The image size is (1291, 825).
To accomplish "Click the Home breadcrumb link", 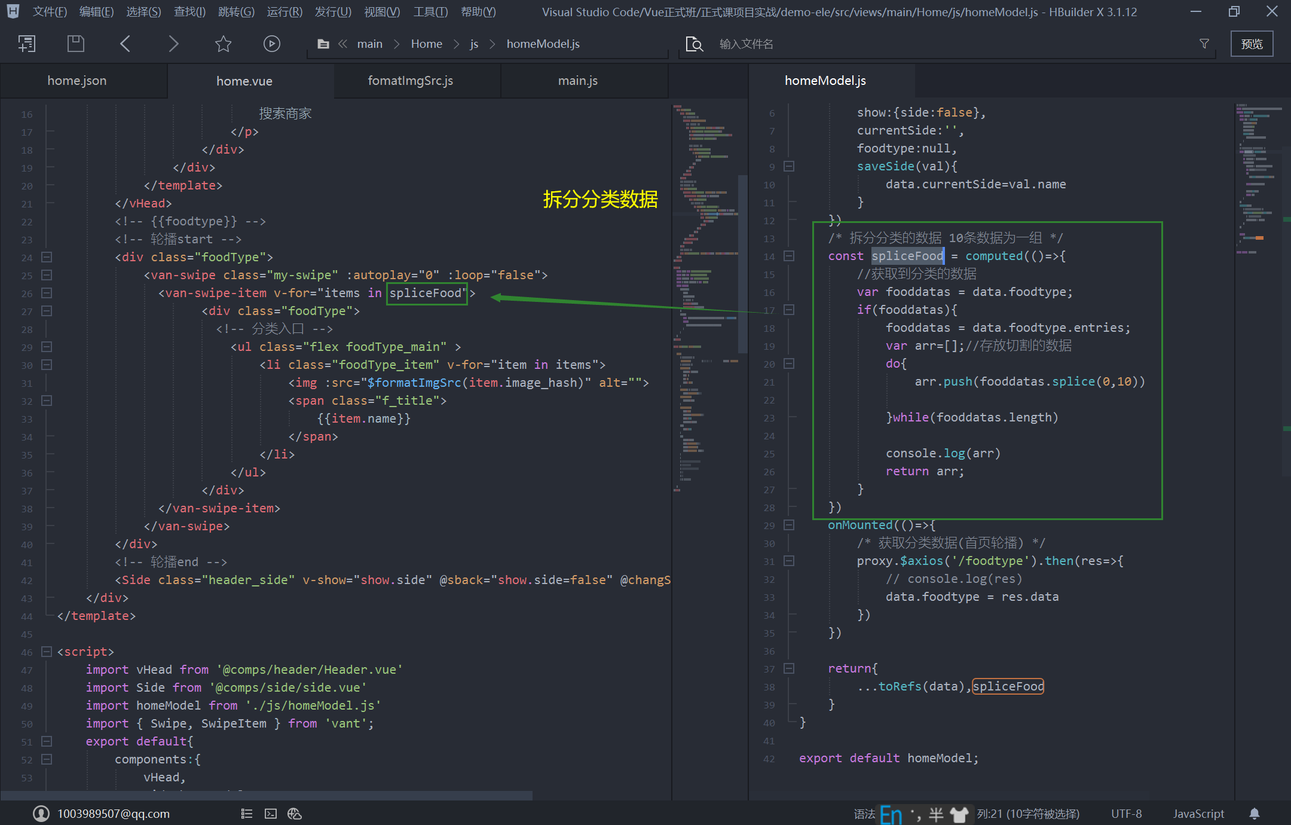I will [426, 44].
